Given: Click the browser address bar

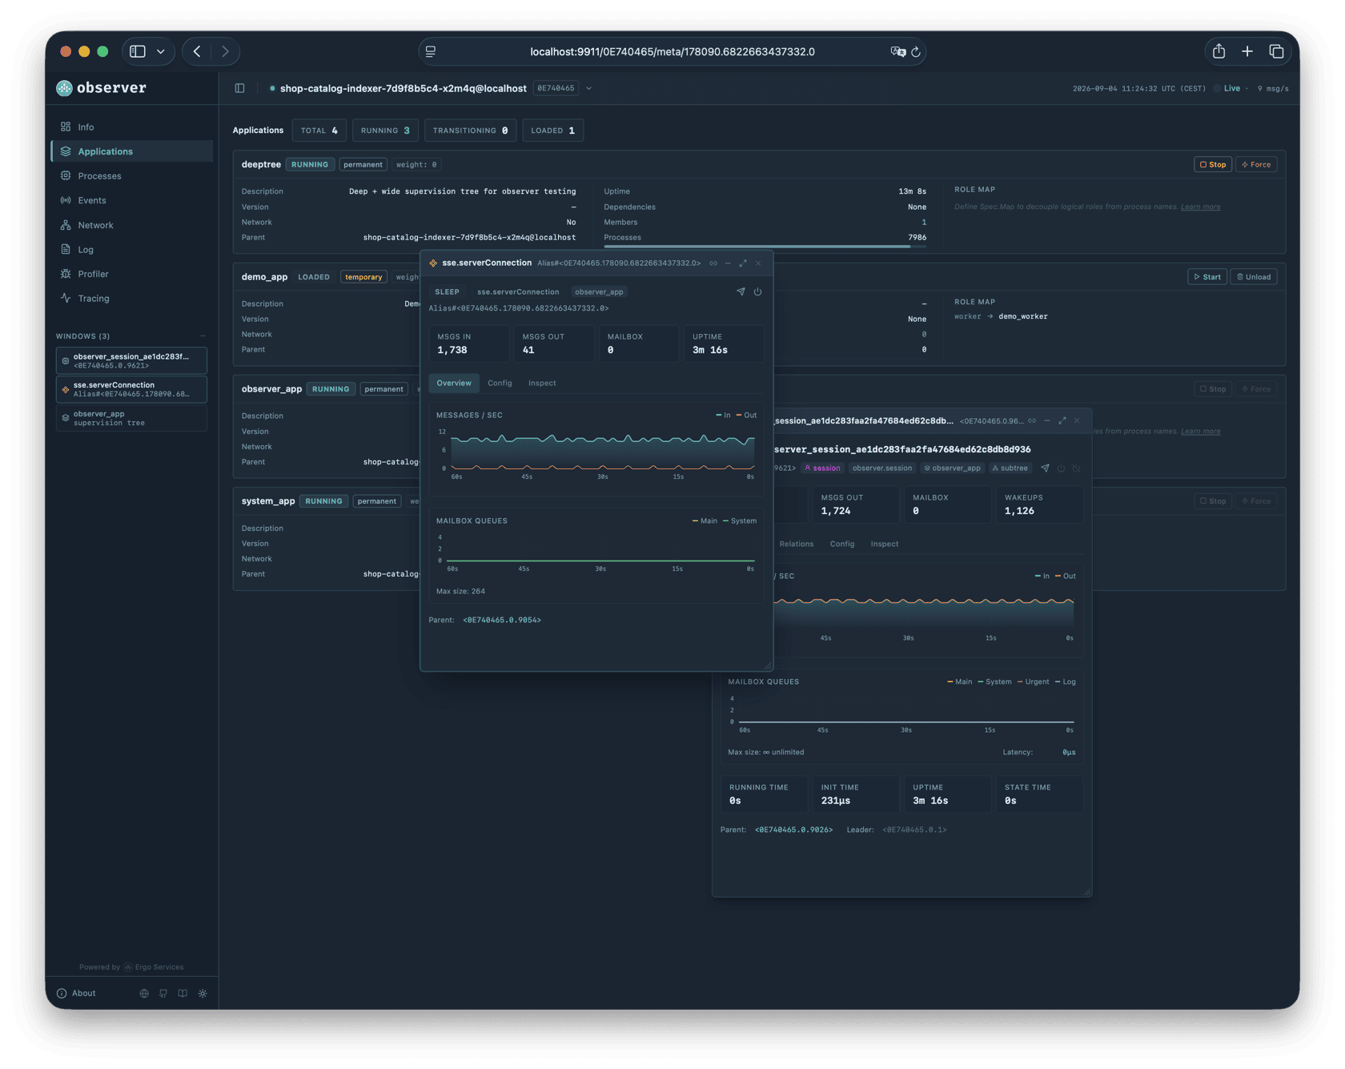Looking at the screenshot, I should point(672,51).
